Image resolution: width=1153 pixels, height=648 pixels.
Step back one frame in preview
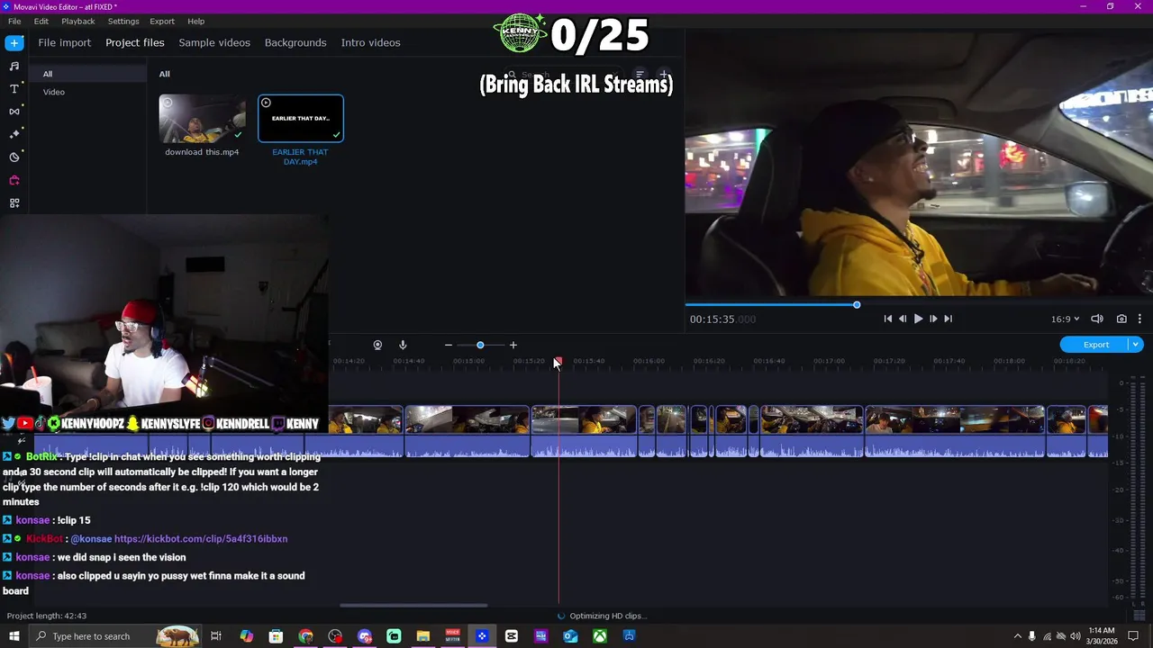903,319
